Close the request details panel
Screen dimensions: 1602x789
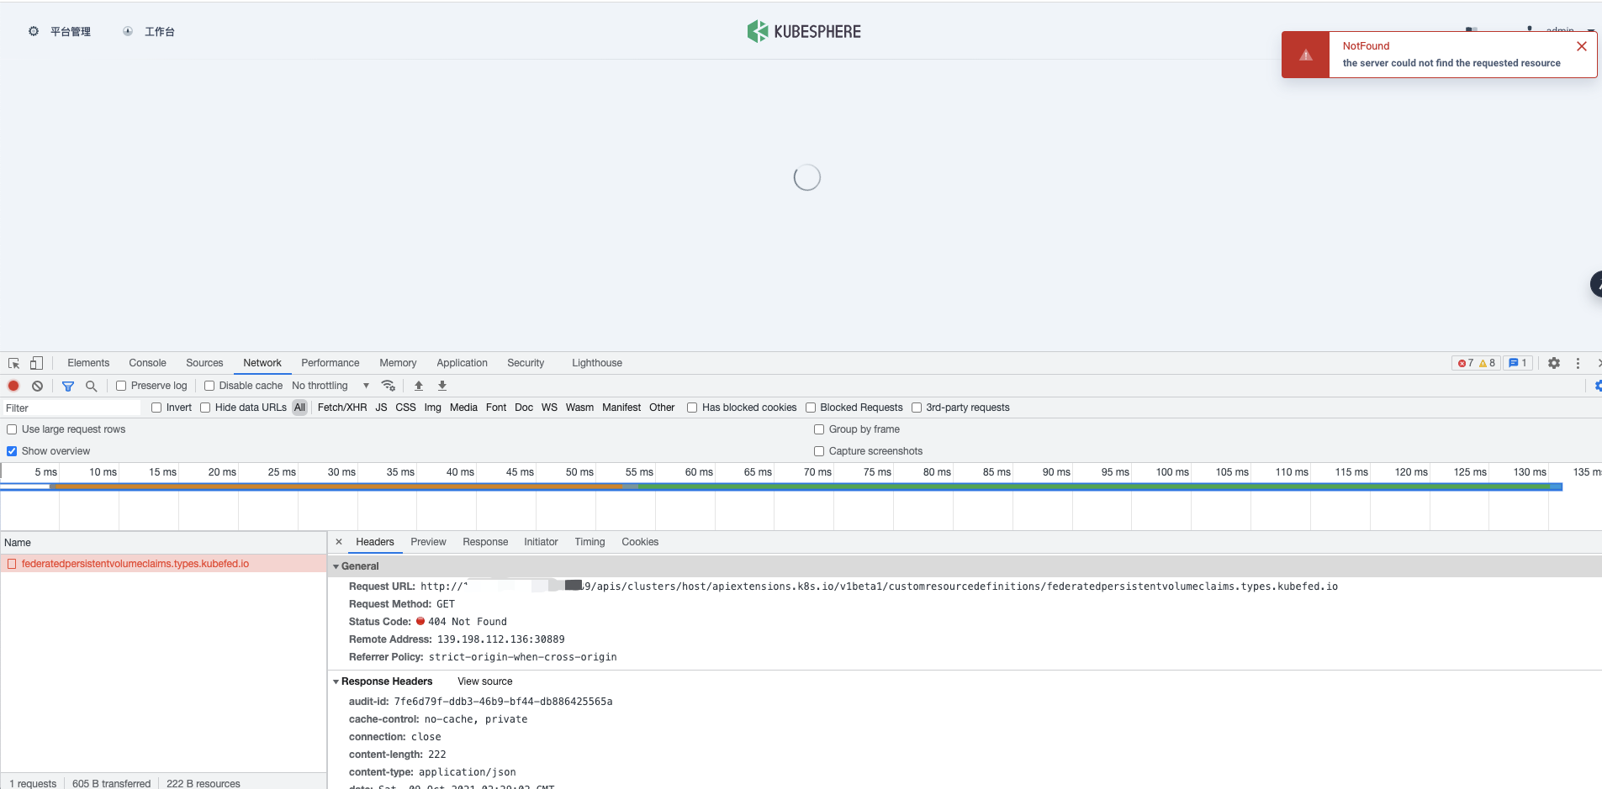tap(339, 542)
